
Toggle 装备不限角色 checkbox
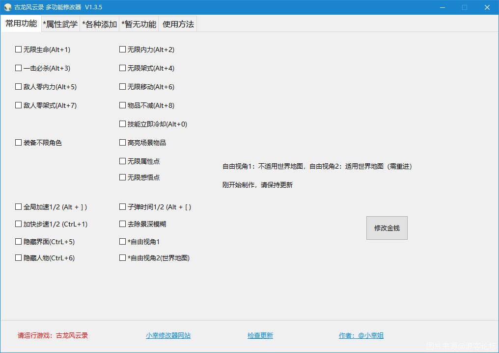pyautogui.click(x=19, y=143)
